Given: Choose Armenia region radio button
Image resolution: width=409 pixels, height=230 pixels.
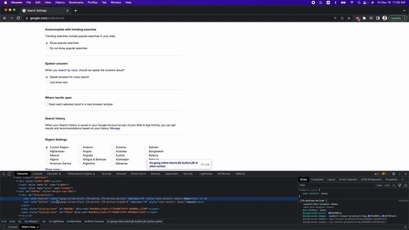Looking at the screenshot, I should tap(113, 148).
